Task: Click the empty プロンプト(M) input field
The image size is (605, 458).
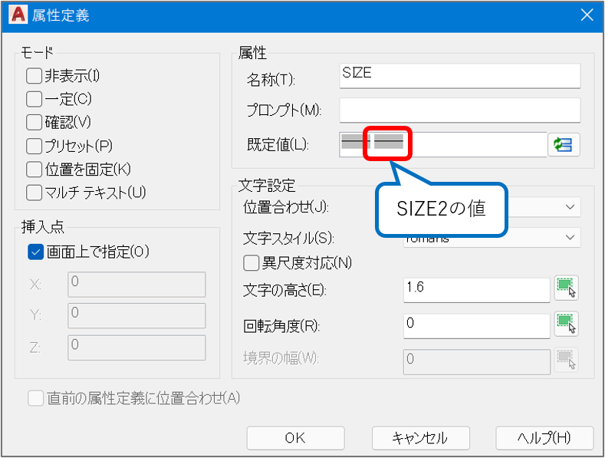Action: pos(459,110)
